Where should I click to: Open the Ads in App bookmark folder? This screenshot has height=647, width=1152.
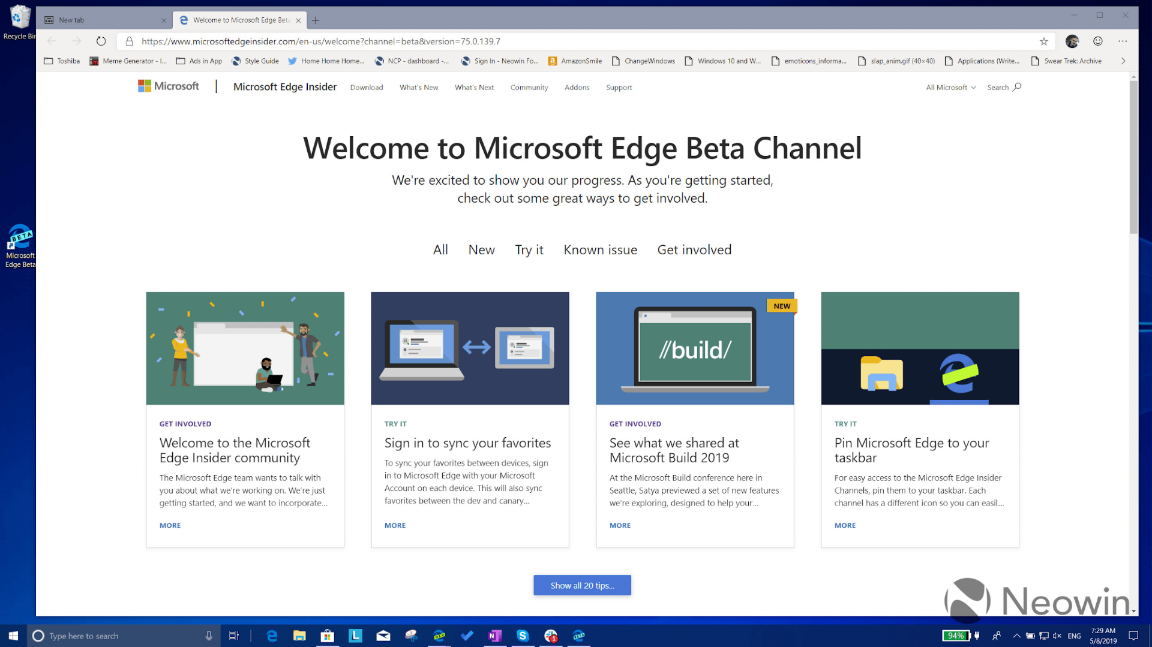click(199, 61)
